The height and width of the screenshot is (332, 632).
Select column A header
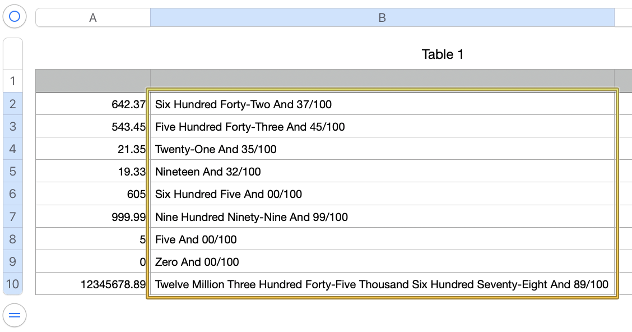click(93, 18)
